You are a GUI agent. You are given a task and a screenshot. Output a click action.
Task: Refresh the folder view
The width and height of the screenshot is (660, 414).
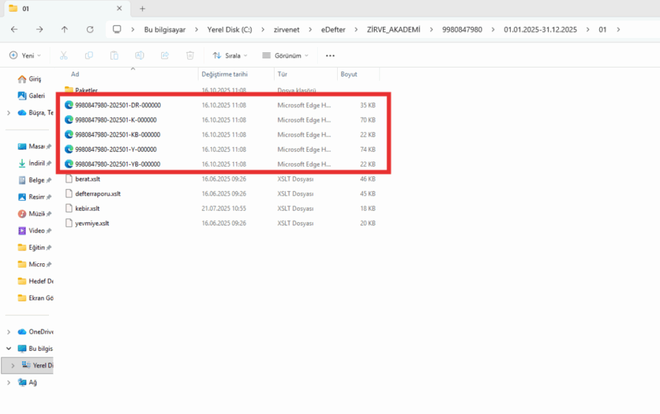[90, 30]
